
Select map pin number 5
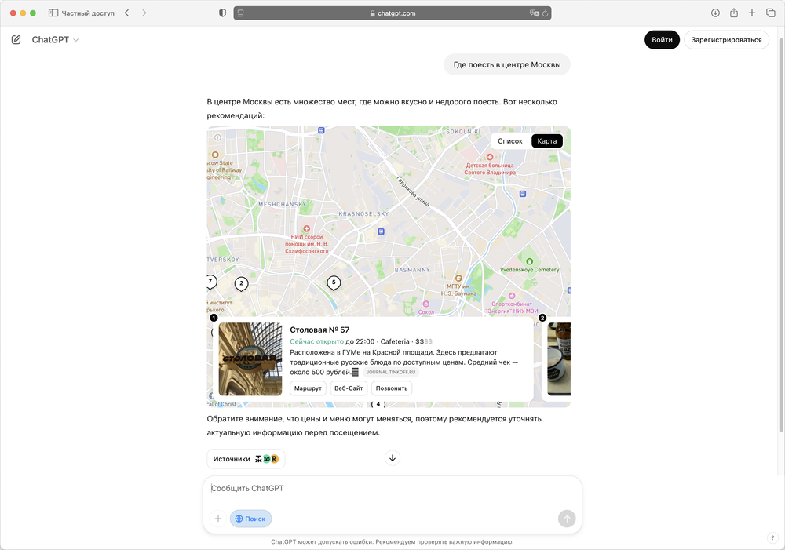click(x=334, y=282)
